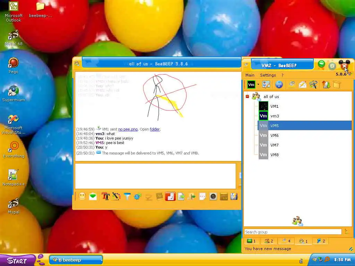Click the BeeBEEP bee tray icon
This screenshot has width=355, height=266.
tap(314, 260)
